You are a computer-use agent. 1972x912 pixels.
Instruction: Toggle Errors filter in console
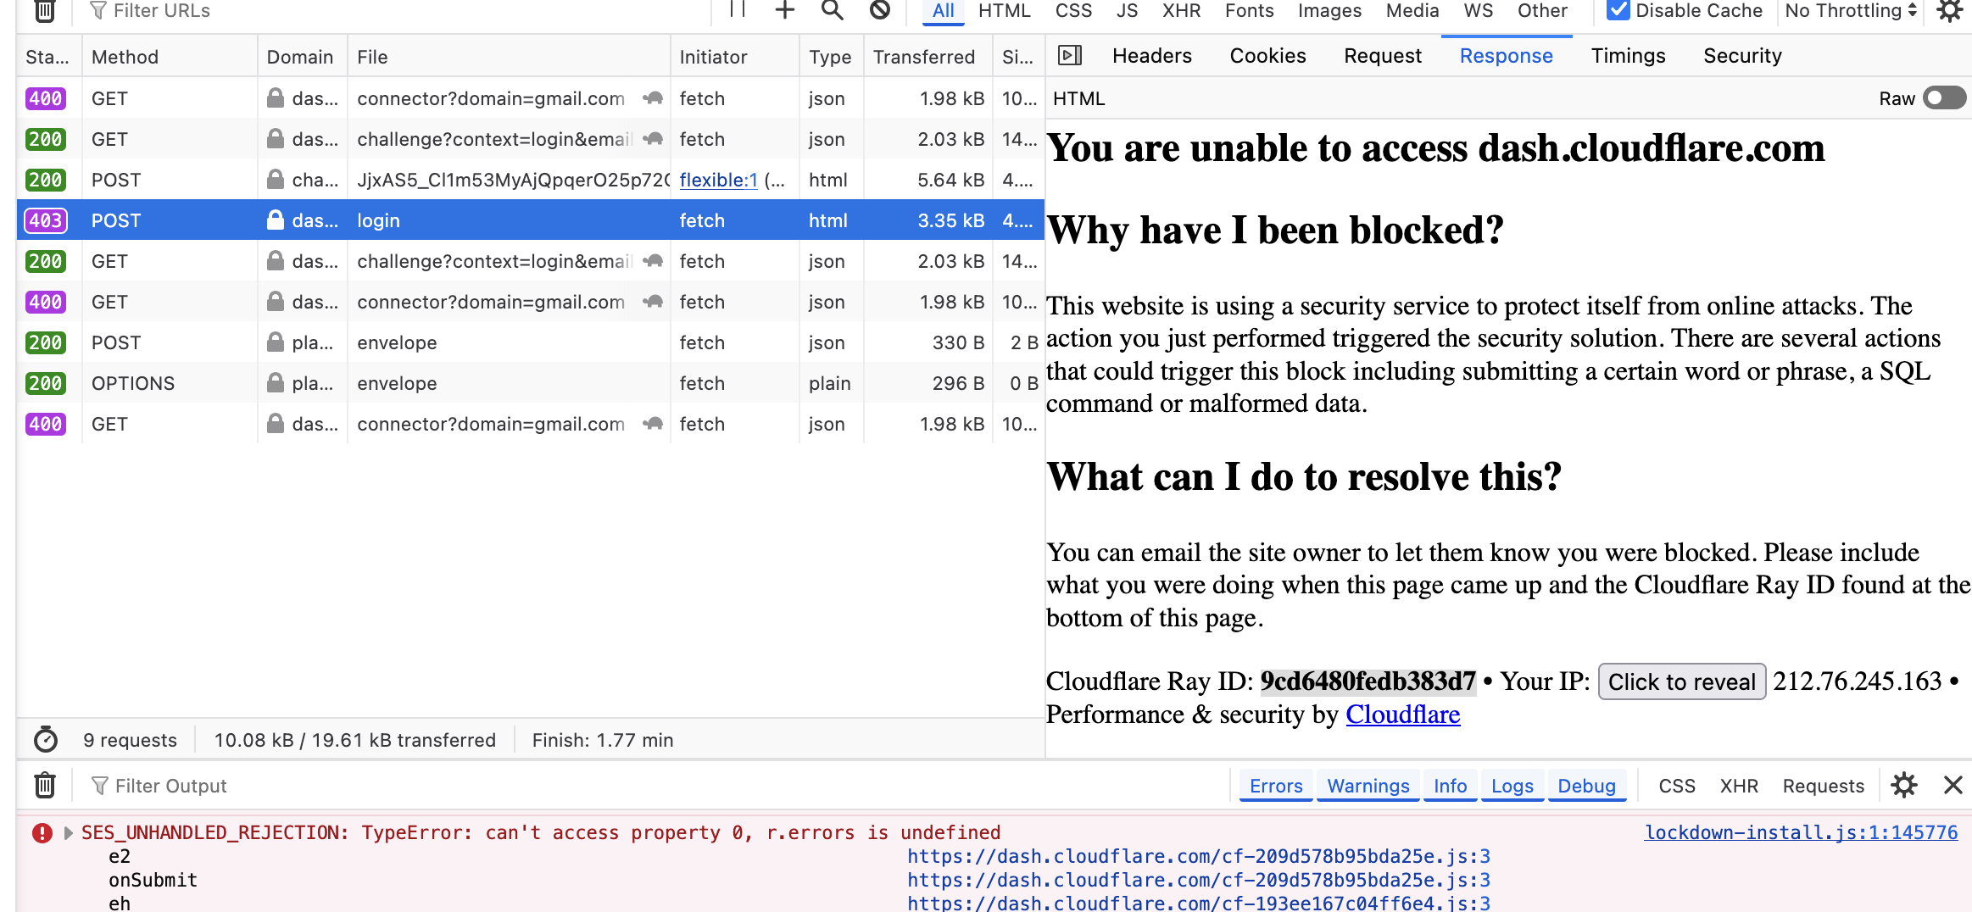1276,786
